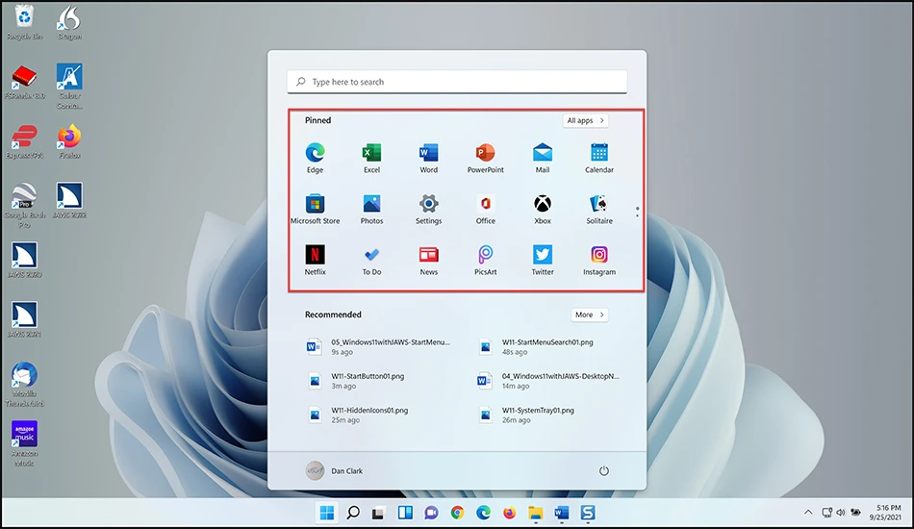
Task: Open volume control in system tray
Action: tap(841, 513)
